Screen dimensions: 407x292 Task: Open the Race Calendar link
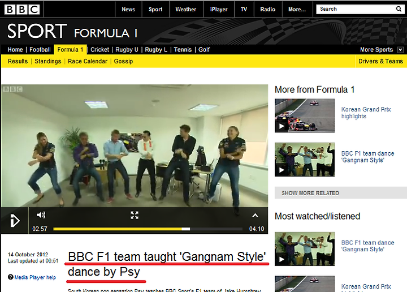88,61
